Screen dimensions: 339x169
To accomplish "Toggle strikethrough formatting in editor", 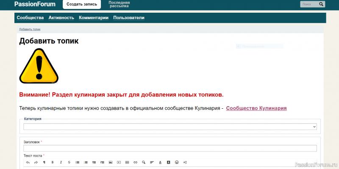I will 69,162.
